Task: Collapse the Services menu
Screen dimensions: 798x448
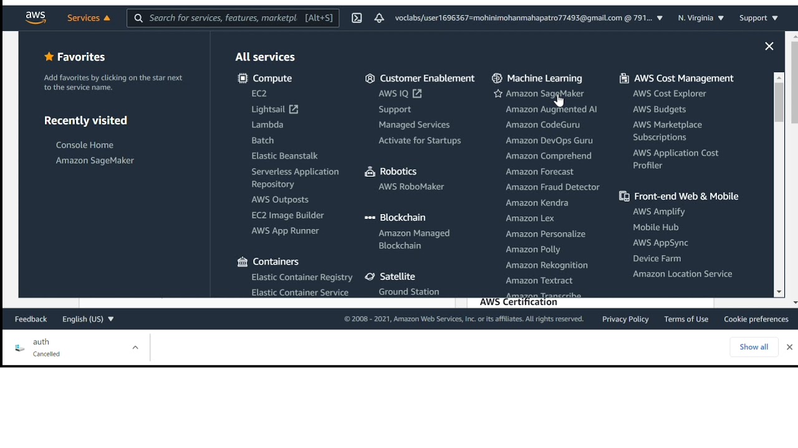Action: 89,18
